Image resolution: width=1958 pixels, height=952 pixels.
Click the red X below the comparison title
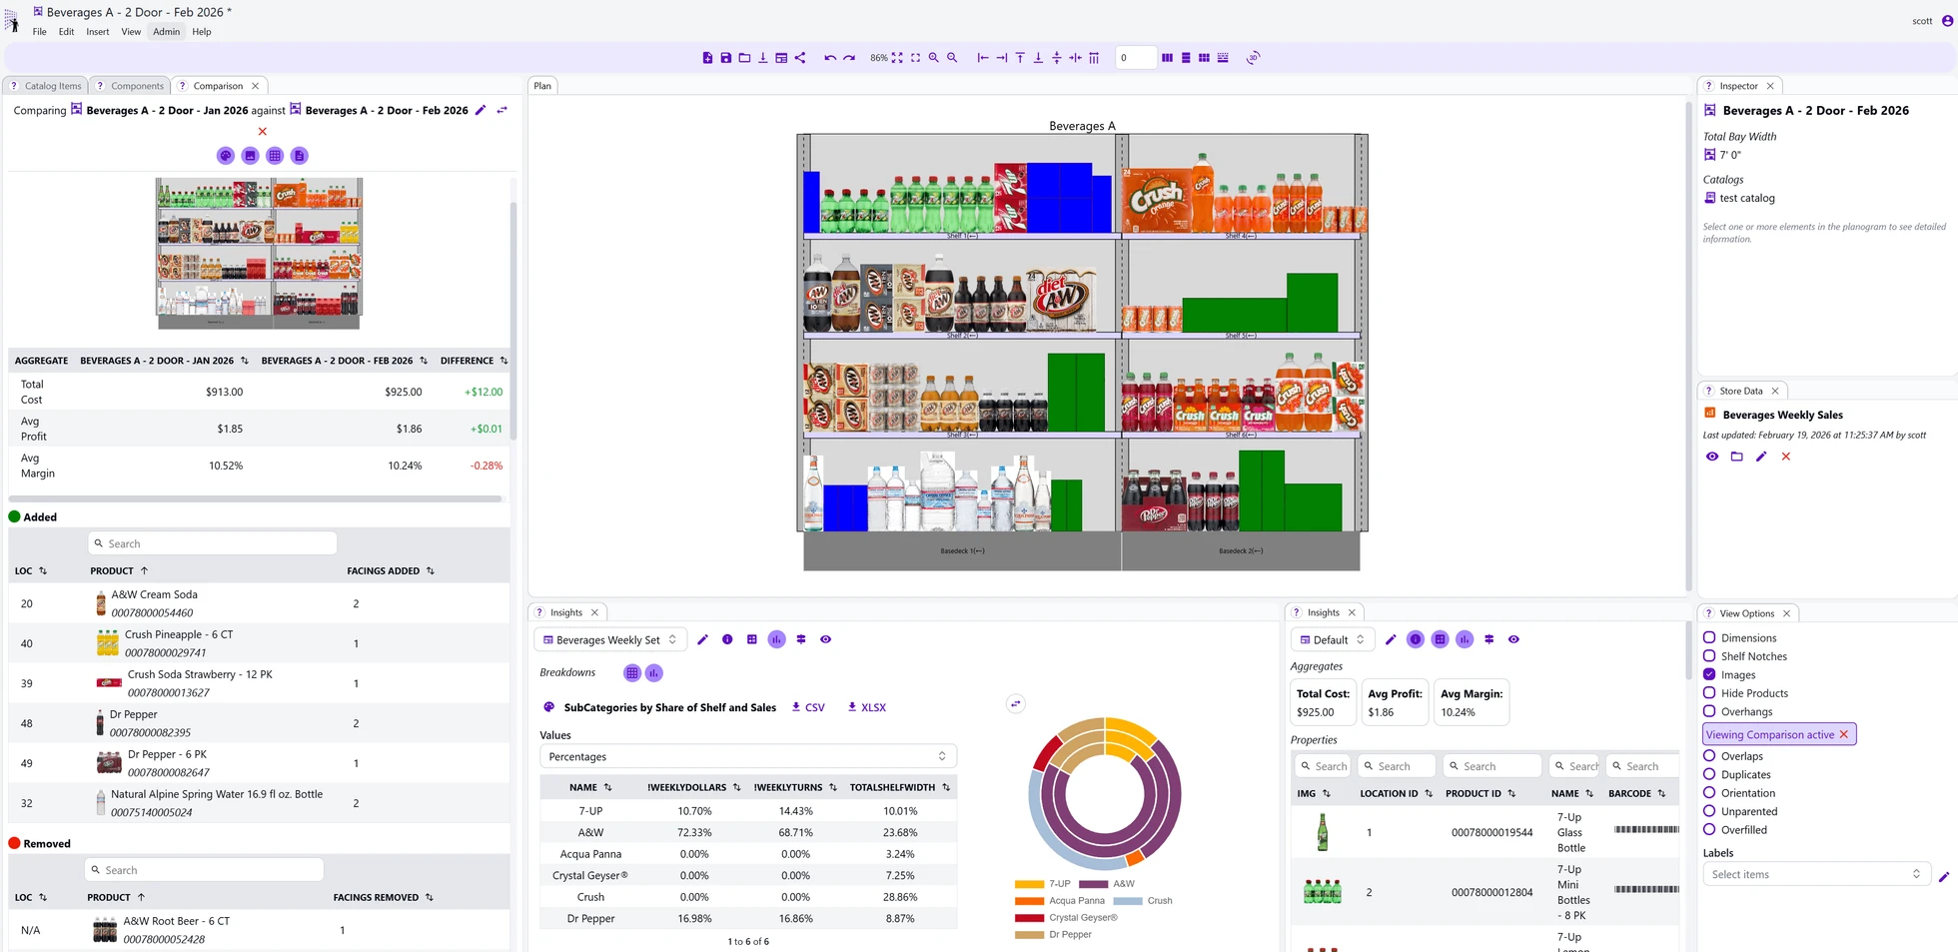point(263,131)
